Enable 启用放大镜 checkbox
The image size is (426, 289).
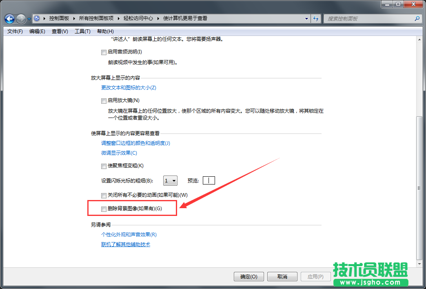pos(104,100)
